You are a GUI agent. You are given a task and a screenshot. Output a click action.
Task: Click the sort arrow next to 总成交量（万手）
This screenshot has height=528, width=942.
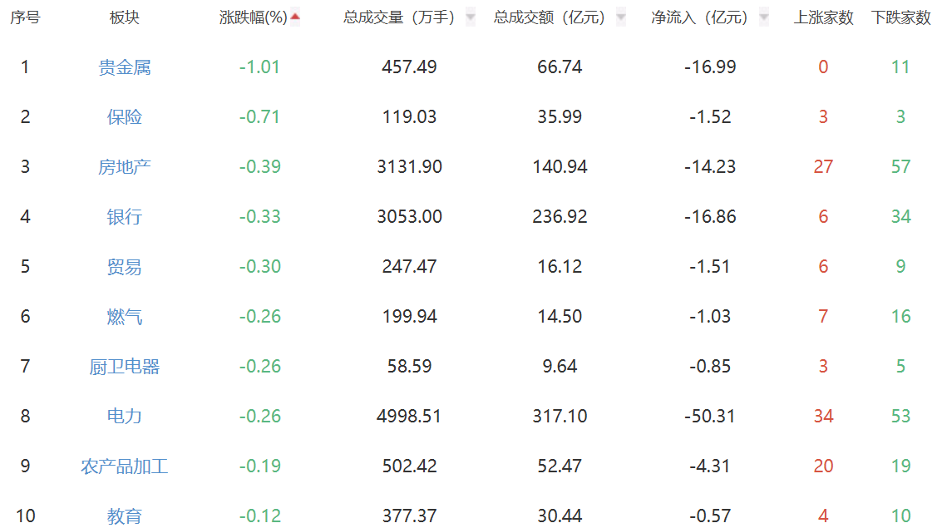click(x=471, y=17)
